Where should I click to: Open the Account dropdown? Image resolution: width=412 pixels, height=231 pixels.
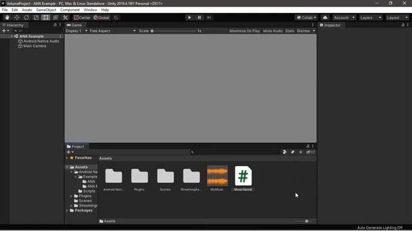344,17
